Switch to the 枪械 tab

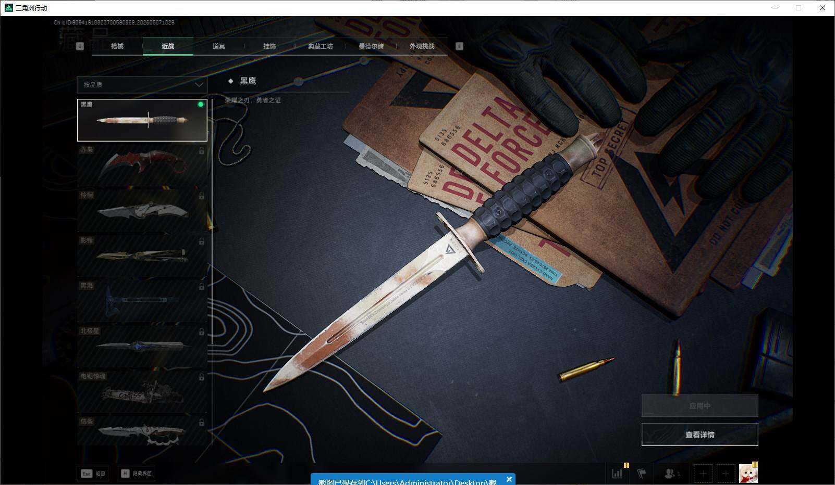[117, 46]
